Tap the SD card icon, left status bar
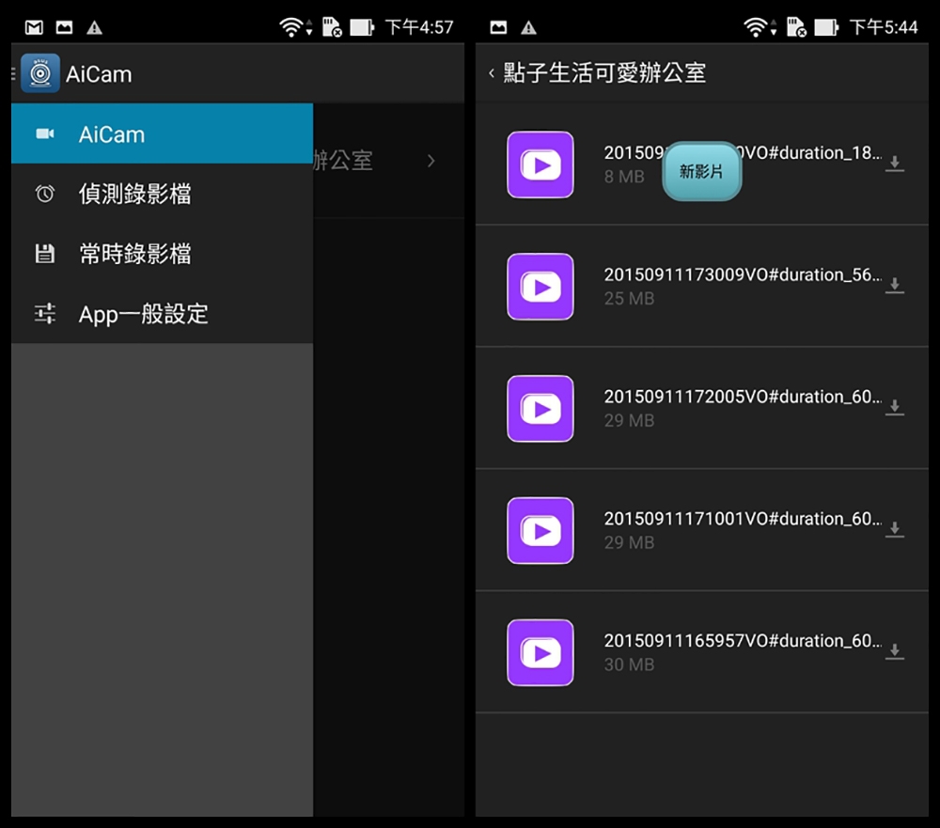 point(332,27)
